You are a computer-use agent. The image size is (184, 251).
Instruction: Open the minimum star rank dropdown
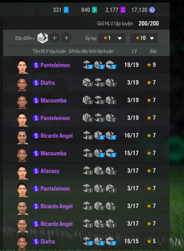[112, 38]
